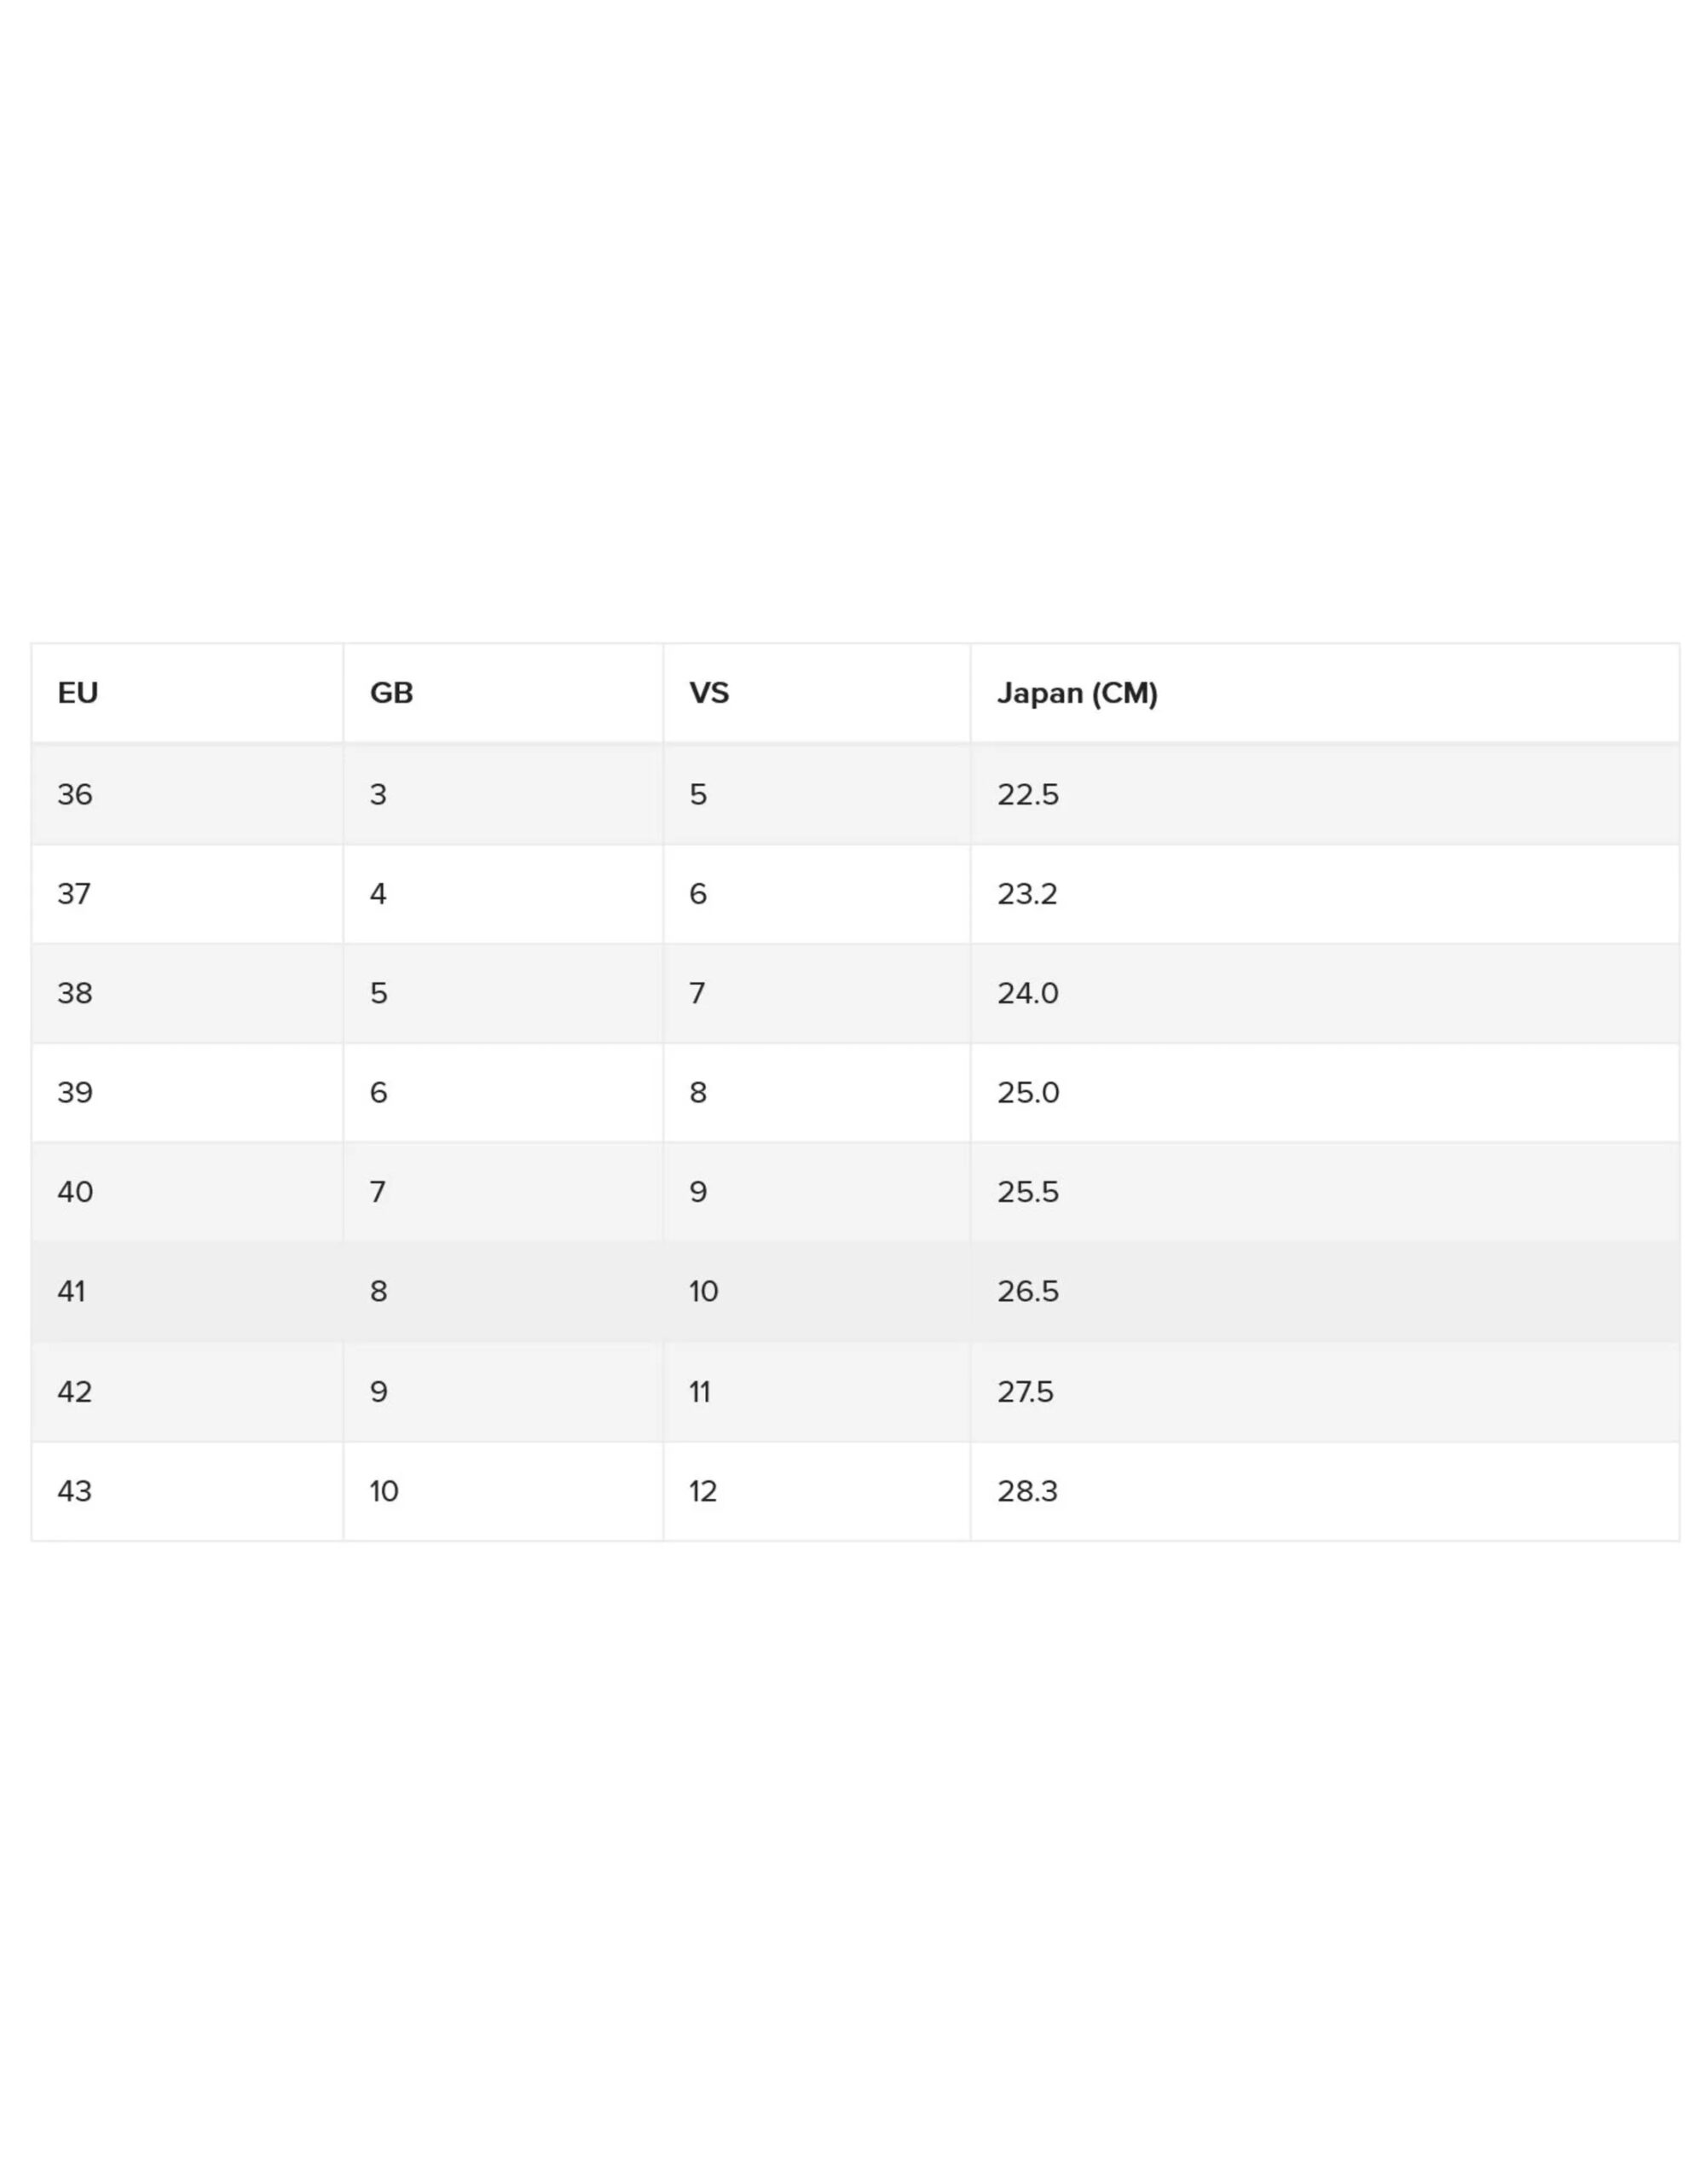Select EU size 39 cell
This screenshot has width=1688, height=2184.
tap(188, 1092)
